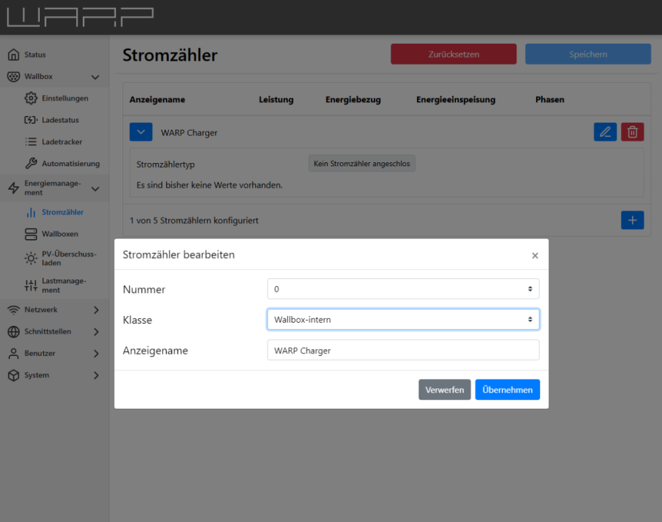Viewport: 662px width, 522px height.
Task: Open Status page in sidebar
Action: pyautogui.click(x=35, y=55)
